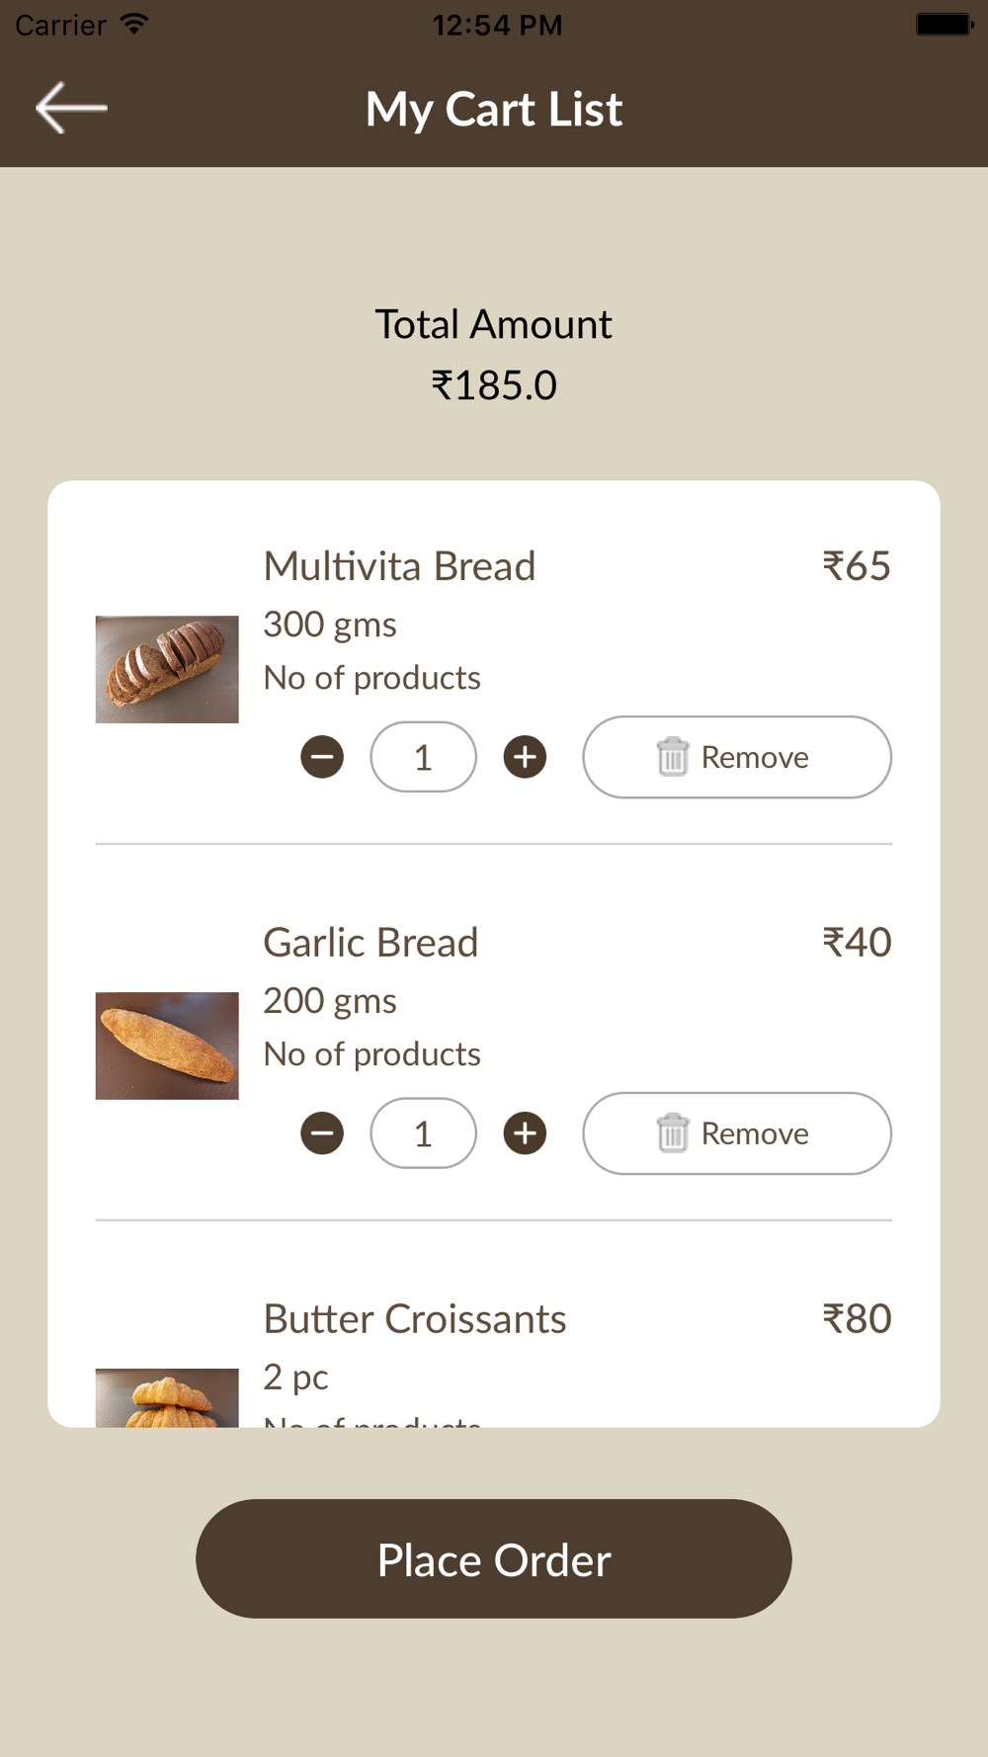Select the Garlic Bread quantity field

[x=423, y=1133]
